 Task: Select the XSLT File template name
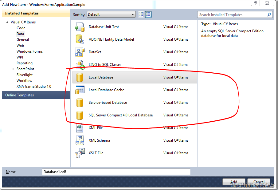(96, 153)
